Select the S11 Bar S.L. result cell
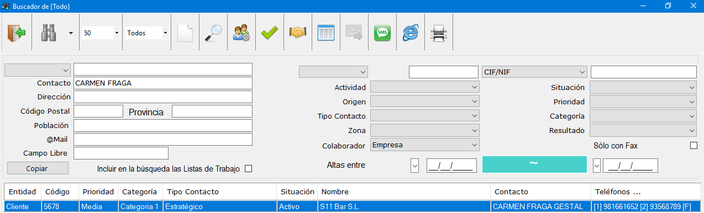Screen dimensions: 704x213 [404, 206]
